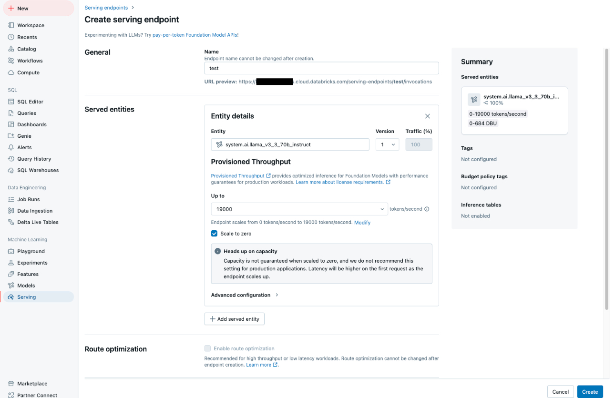The height and width of the screenshot is (398, 615).
Task: Click the Traffic (%) field
Action: tap(419, 144)
